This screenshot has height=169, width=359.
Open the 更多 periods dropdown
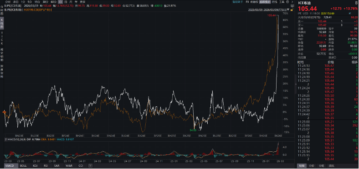click(x=82, y=2)
